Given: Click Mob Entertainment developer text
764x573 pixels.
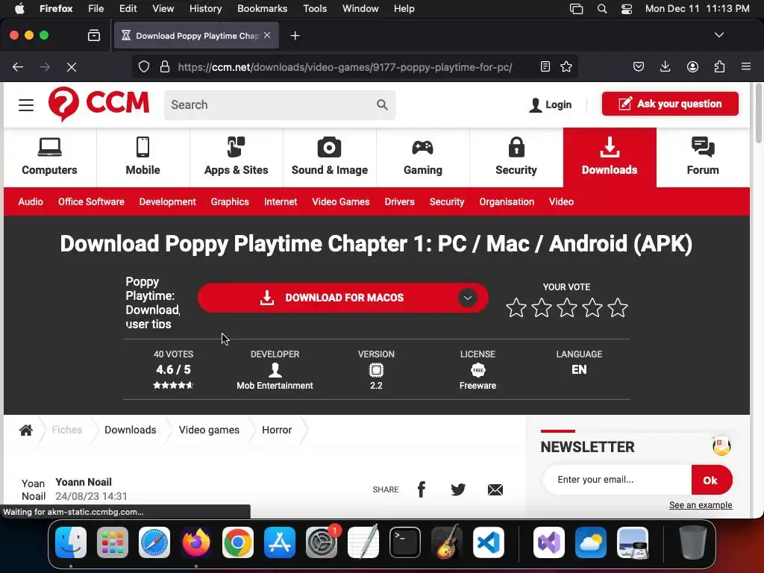Looking at the screenshot, I should coord(275,386).
